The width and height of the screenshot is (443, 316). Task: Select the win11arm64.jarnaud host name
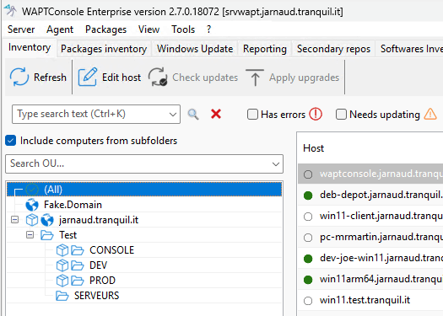click(381, 279)
